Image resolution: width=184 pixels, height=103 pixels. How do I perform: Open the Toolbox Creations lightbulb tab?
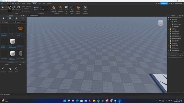pyautogui.click(x=23, y=18)
